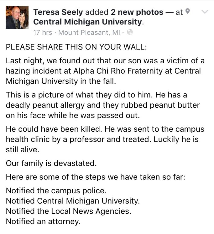214x234 pixels.
Task: Click the 'Notified the campus police' line
Action: pyautogui.click(x=56, y=191)
